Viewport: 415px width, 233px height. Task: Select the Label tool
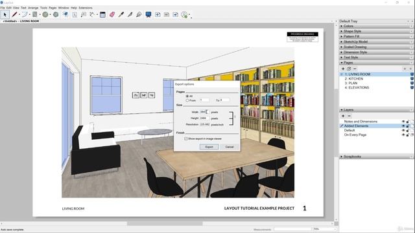click(84, 14)
